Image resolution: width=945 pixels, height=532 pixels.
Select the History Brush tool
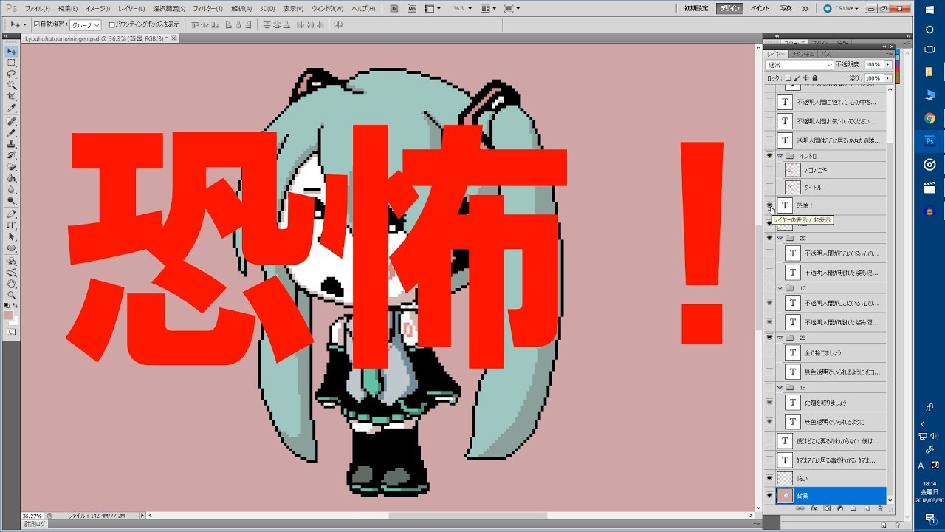tap(12, 155)
